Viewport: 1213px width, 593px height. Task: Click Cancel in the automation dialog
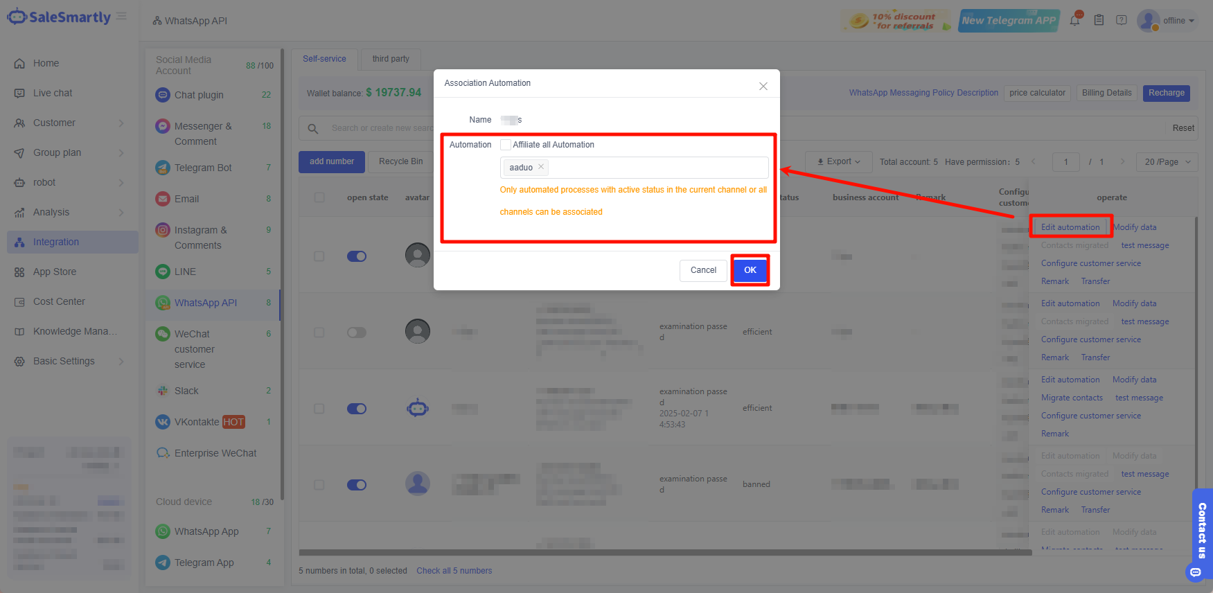[x=703, y=270]
